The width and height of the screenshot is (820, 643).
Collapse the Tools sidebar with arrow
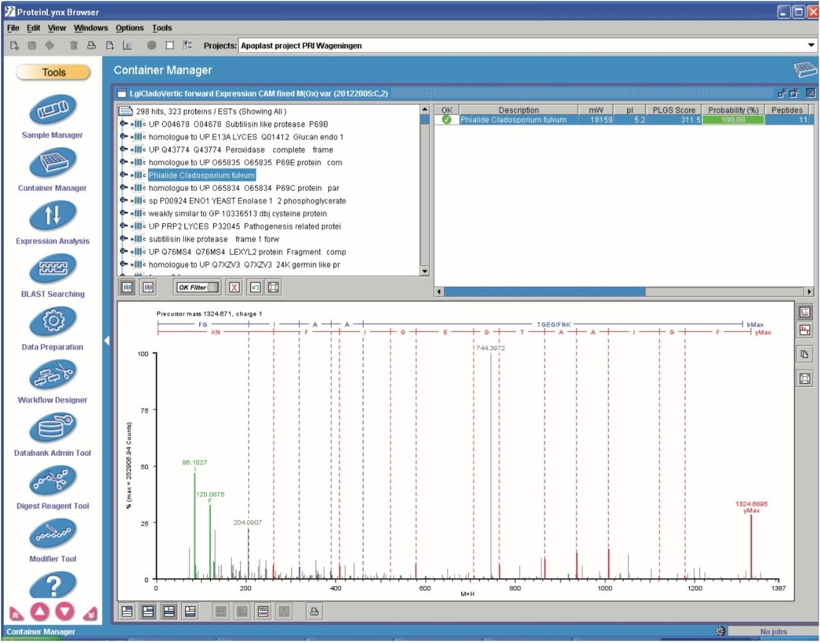pos(107,340)
